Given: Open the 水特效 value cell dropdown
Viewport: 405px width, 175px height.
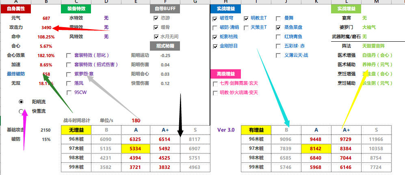Looking at the screenshot, I should click(106, 18).
